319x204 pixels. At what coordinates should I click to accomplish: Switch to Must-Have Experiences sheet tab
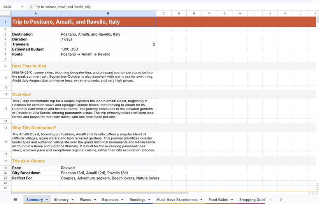pyautogui.click(x=177, y=200)
